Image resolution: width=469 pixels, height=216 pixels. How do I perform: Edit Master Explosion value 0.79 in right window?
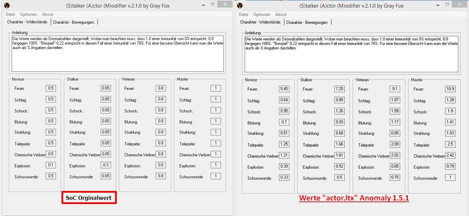[x=450, y=166]
